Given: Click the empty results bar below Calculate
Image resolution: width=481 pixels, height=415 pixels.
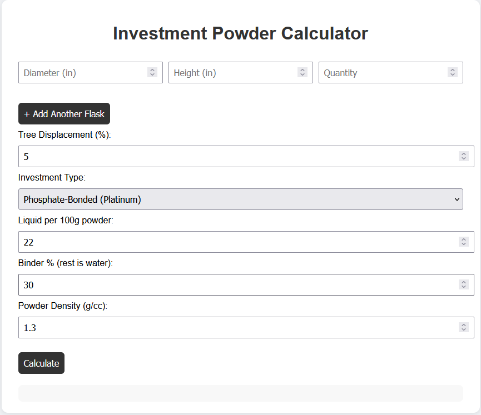Looking at the screenshot, I should coord(240,393).
